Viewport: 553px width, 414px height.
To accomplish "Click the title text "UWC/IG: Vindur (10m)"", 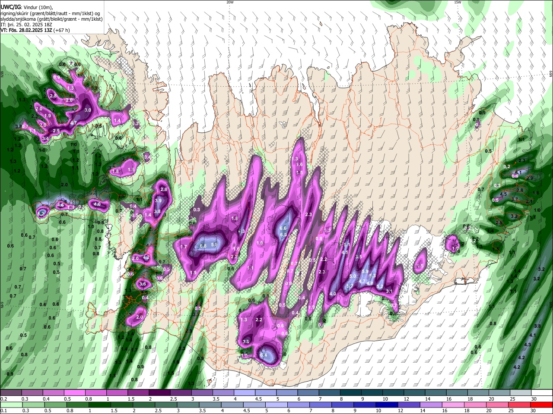I will pyautogui.click(x=27, y=7).
